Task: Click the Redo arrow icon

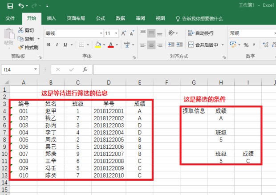Action: (34, 6)
